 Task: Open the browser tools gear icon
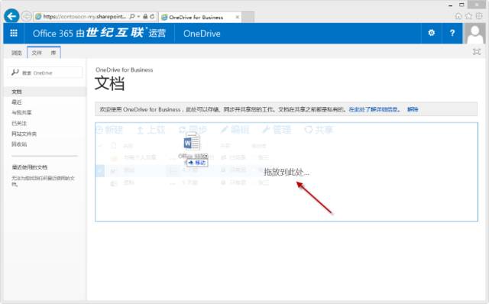tap(479, 15)
